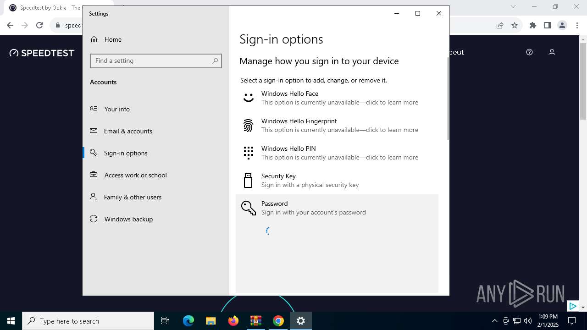The width and height of the screenshot is (587, 330).
Task: Click the Security Key USB icon
Action: pos(248,180)
